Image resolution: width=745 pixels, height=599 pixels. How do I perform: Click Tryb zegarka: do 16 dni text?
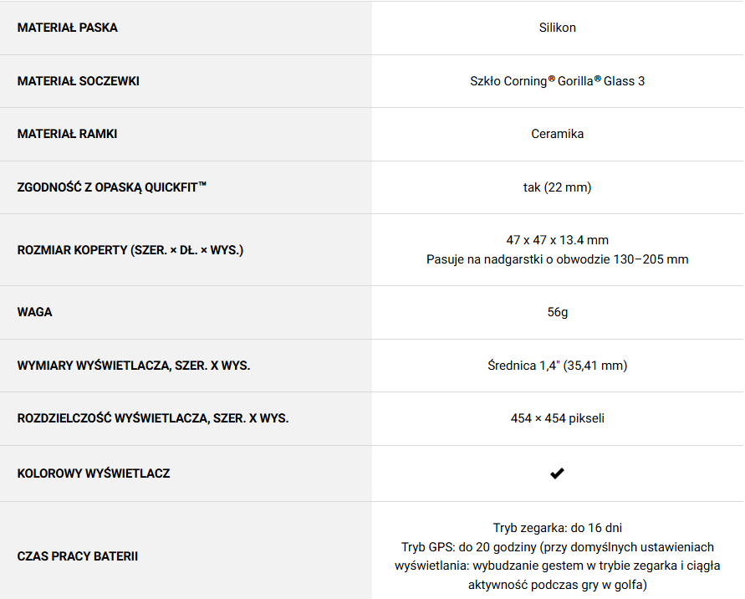coord(558,528)
